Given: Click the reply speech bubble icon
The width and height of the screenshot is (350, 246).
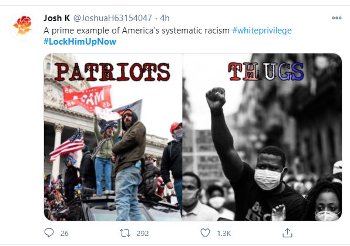Looking at the screenshot, I should [49, 233].
